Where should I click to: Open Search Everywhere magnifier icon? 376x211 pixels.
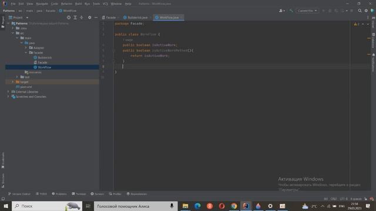pos(360,11)
